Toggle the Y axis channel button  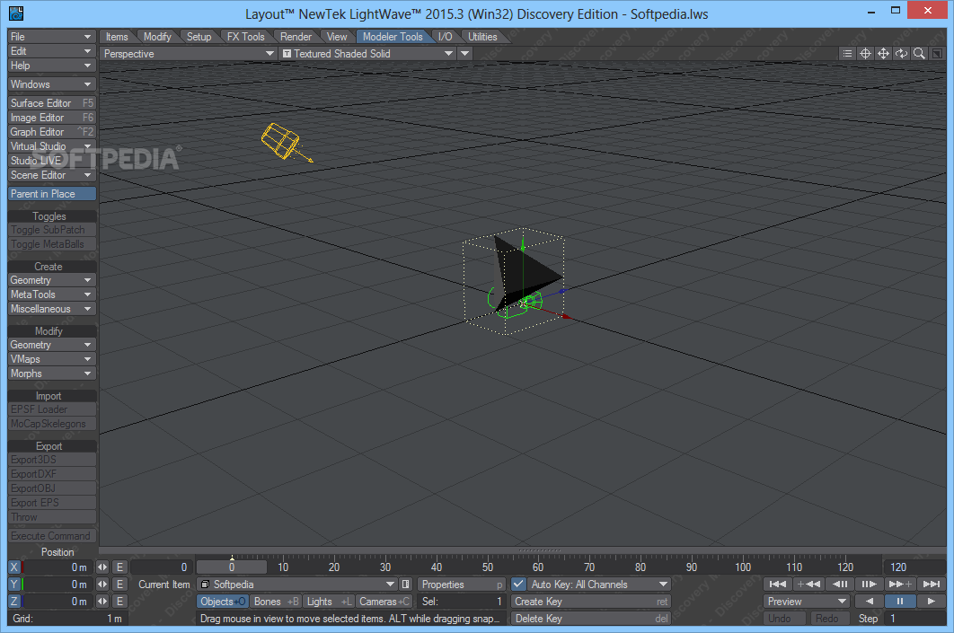pos(14,584)
